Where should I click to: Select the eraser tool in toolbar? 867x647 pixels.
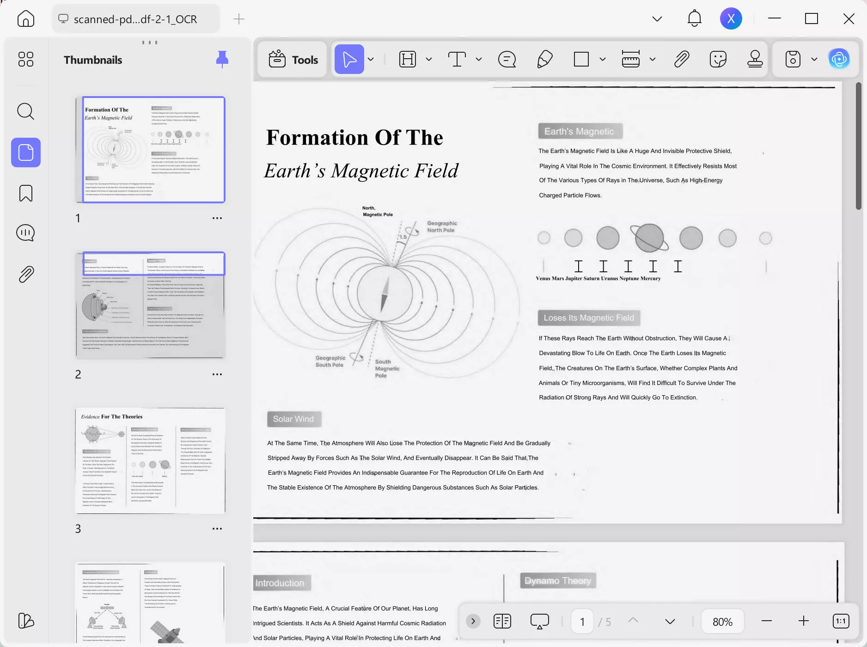pyautogui.click(x=545, y=59)
